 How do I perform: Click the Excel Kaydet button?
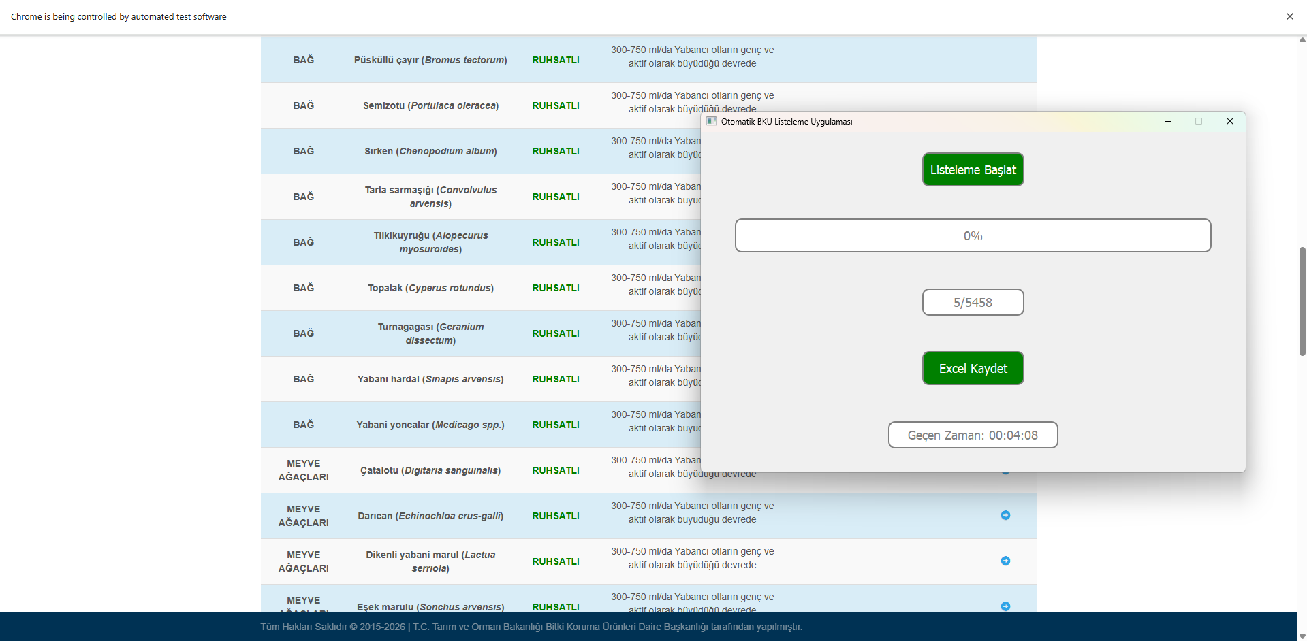[973, 368]
